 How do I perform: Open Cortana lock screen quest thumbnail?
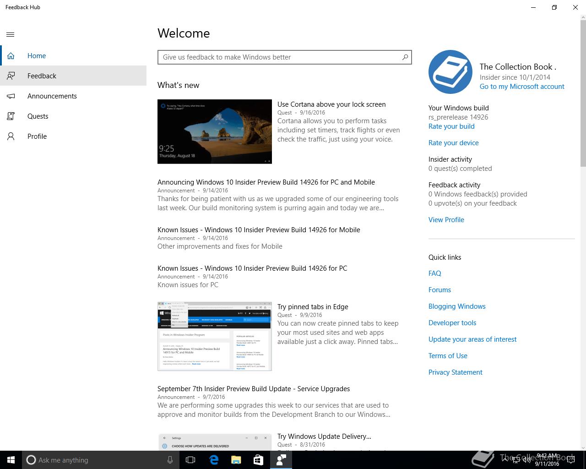(215, 131)
